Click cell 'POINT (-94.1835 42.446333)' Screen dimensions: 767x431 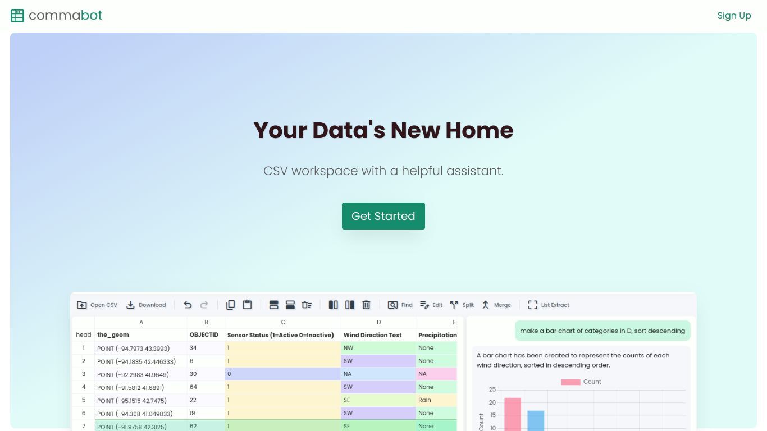pos(141,361)
